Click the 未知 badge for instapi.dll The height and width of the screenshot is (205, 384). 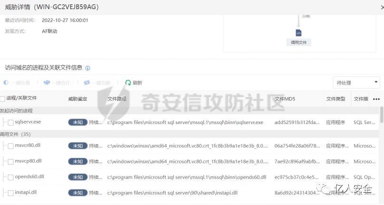click(77, 193)
